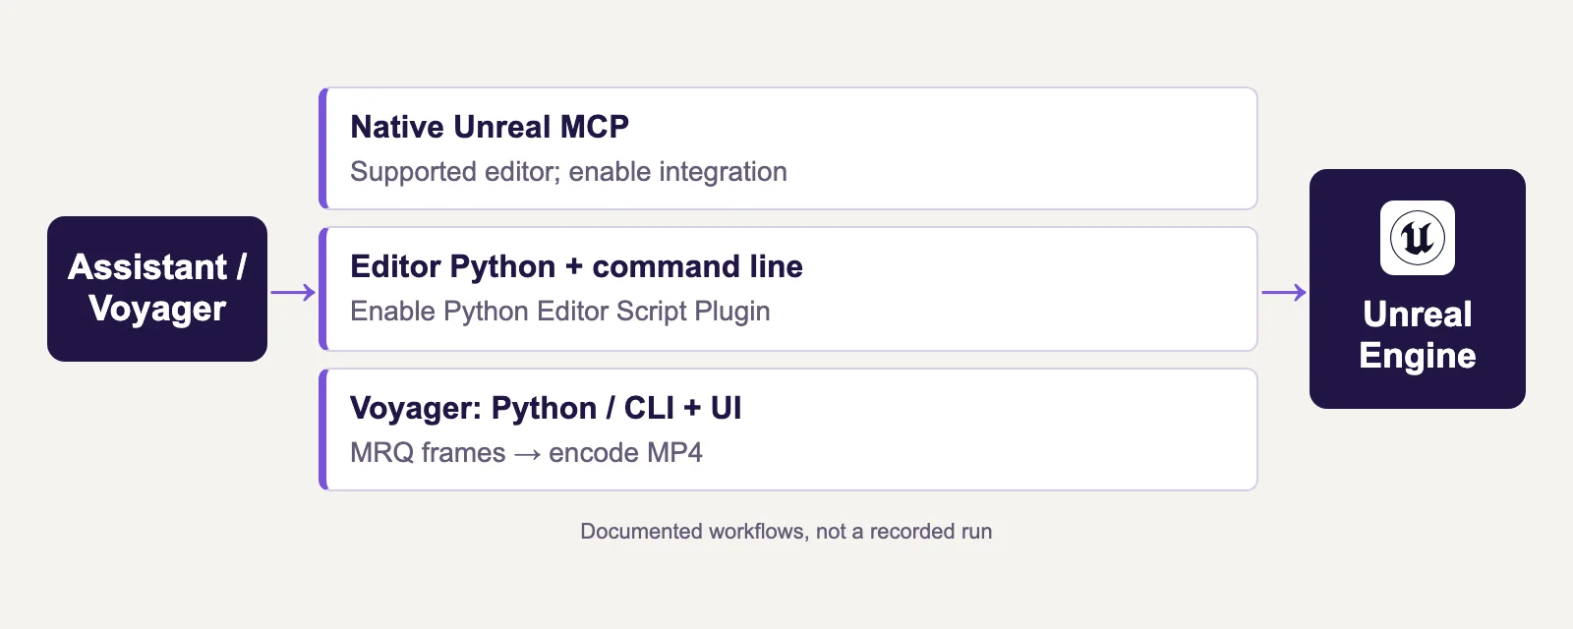Click the Native Unreal MCP heading
1573x629 pixels.
tap(490, 127)
